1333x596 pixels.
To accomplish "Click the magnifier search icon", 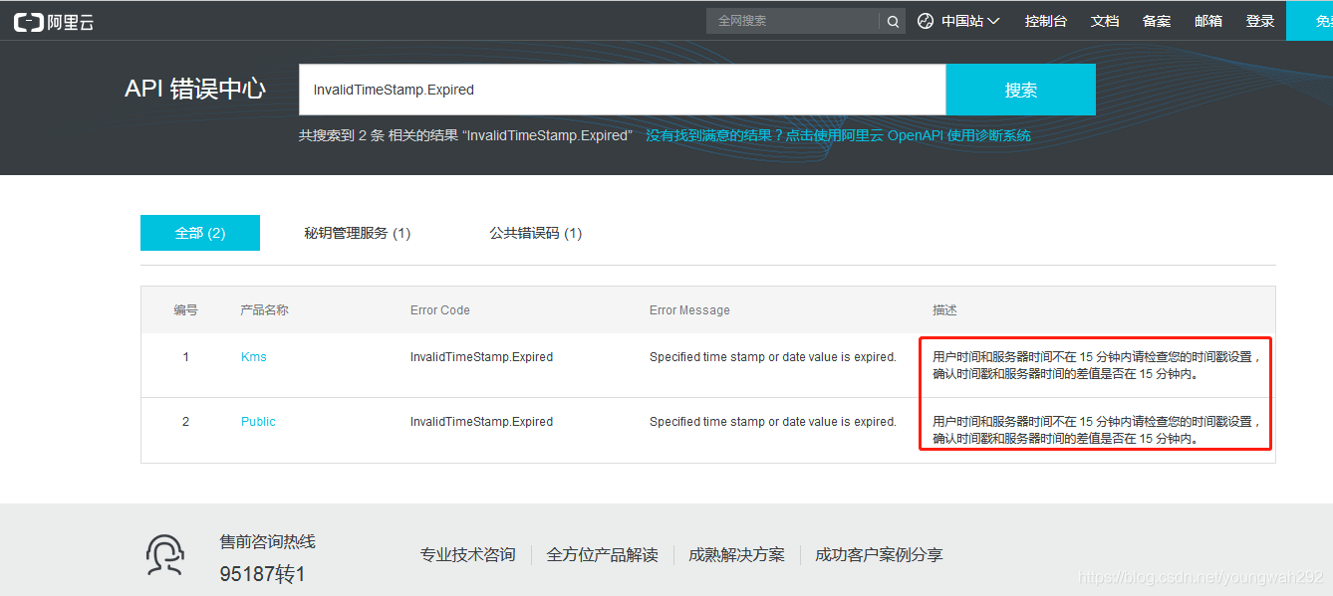I will tap(892, 20).
